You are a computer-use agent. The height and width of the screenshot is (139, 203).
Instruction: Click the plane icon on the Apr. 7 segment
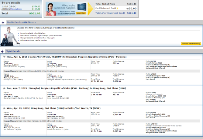[x=4, y=88]
